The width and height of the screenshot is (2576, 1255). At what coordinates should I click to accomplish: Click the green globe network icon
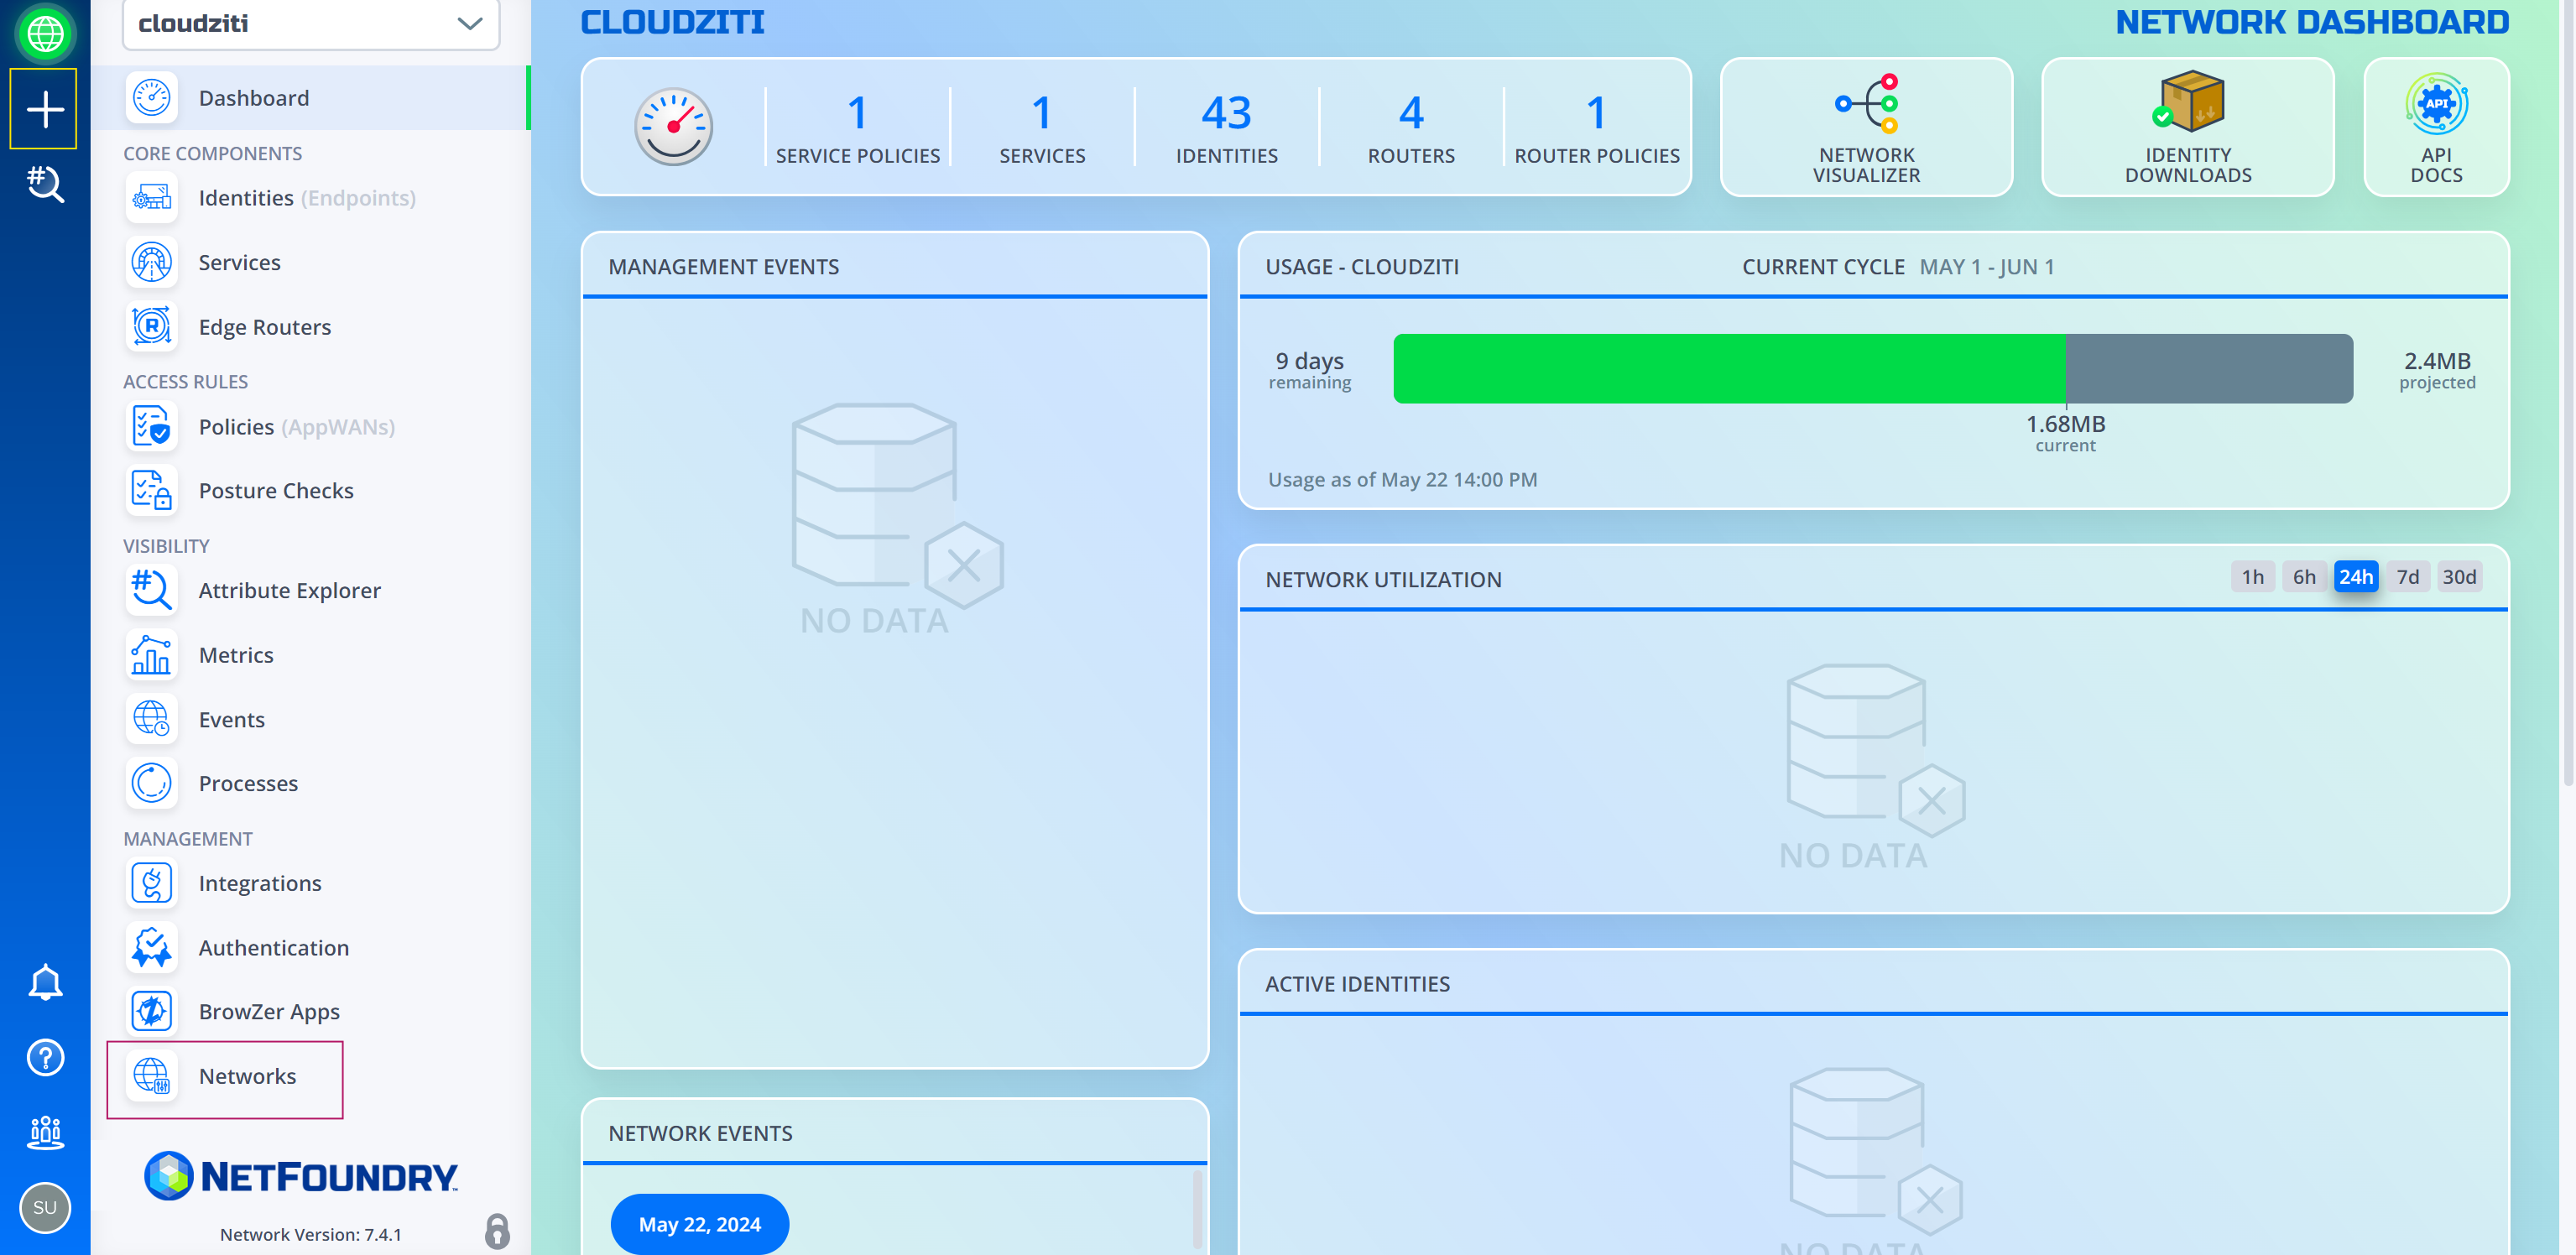(44, 33)
